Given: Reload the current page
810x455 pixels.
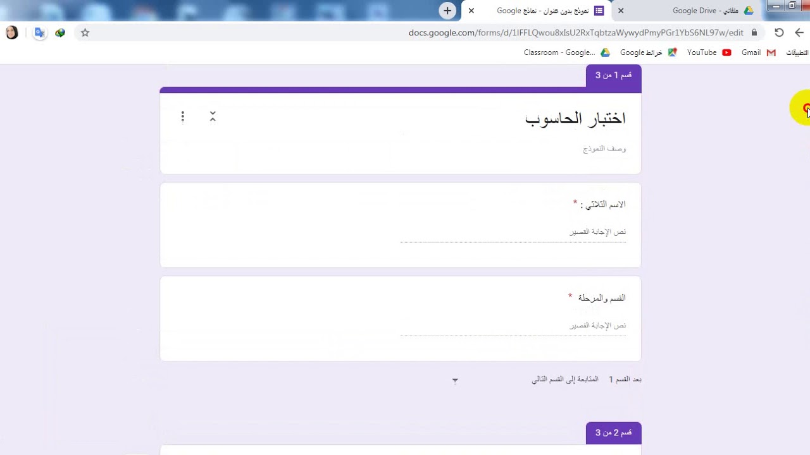Looking at the screenshot, I should pyautogui.click(x=779, y=33).
